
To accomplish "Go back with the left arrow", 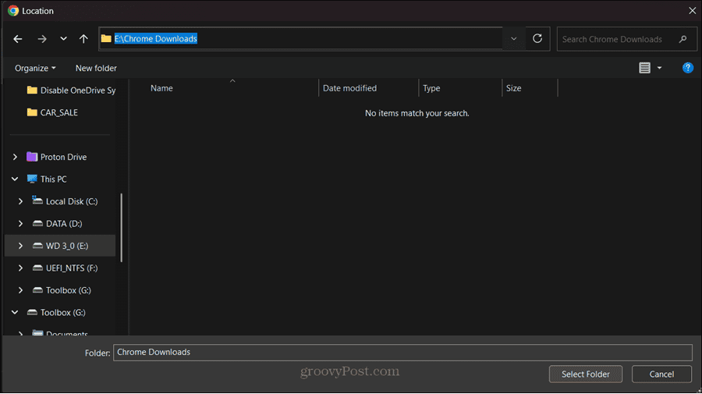I will 18,39.
